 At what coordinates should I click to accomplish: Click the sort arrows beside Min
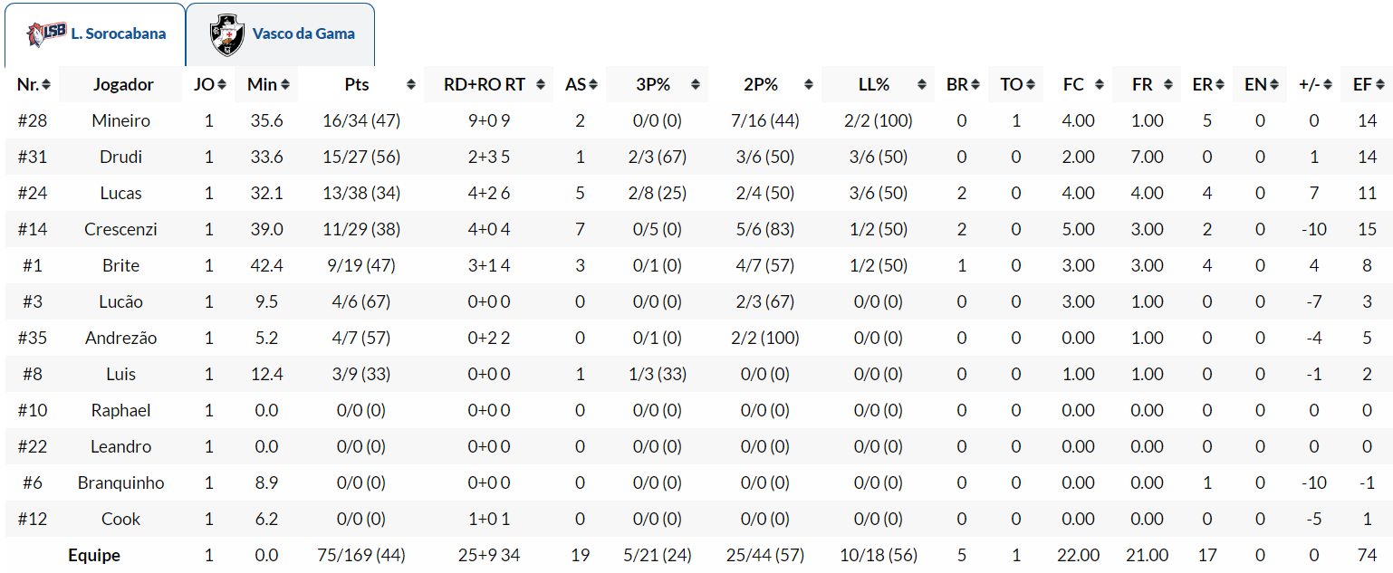pyautogui.click(x=284, y=84)
